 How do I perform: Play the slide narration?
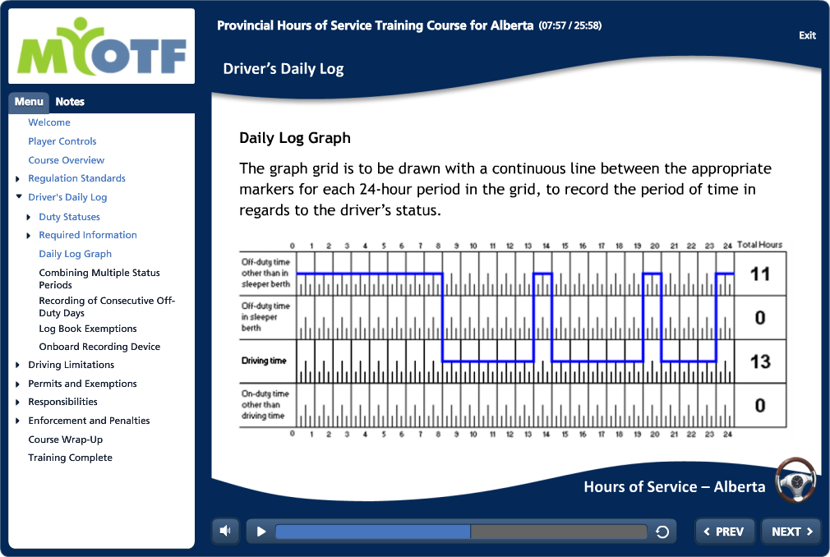(x=261, y=531)
